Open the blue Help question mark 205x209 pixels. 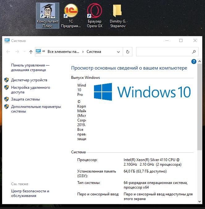click(x=194, y=62)
